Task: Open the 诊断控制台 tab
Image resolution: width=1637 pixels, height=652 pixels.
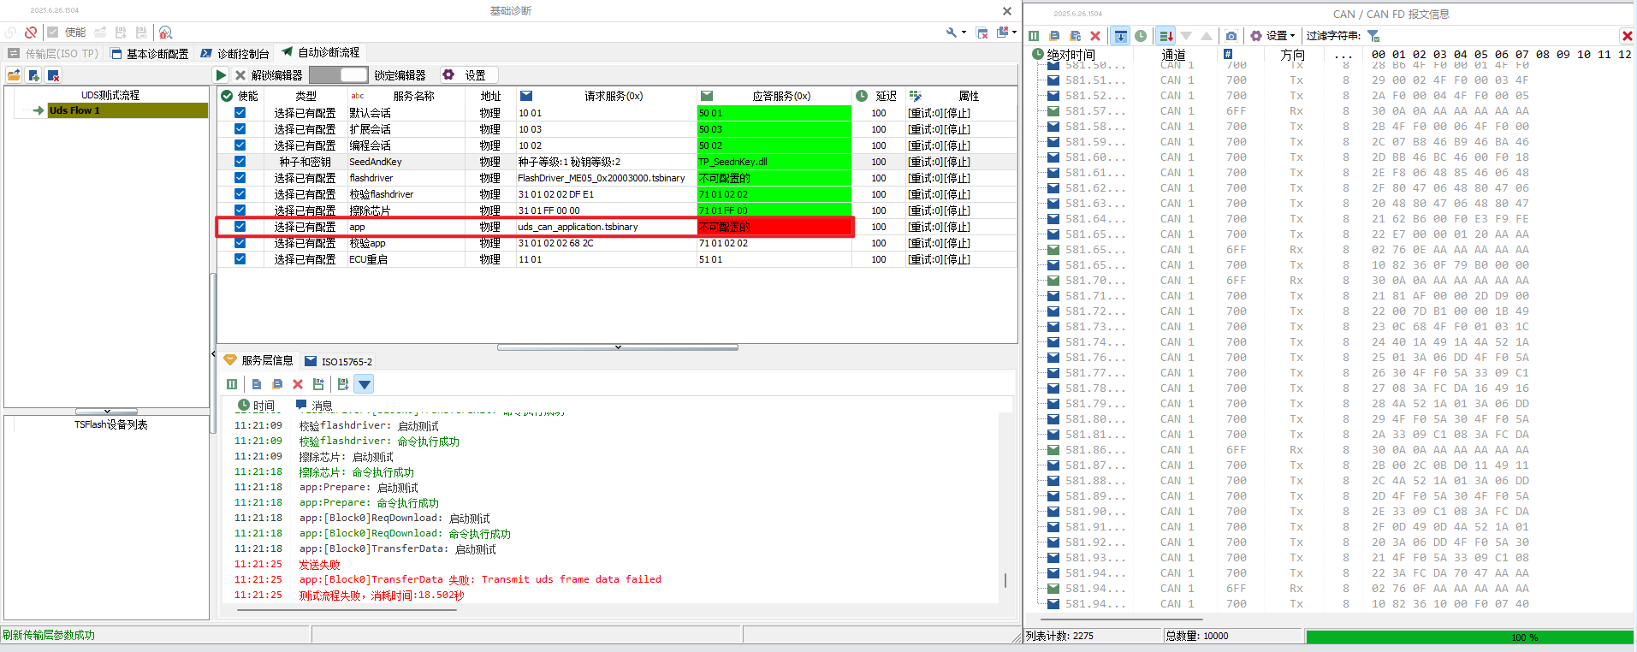Action: click(x=235, y=53)
